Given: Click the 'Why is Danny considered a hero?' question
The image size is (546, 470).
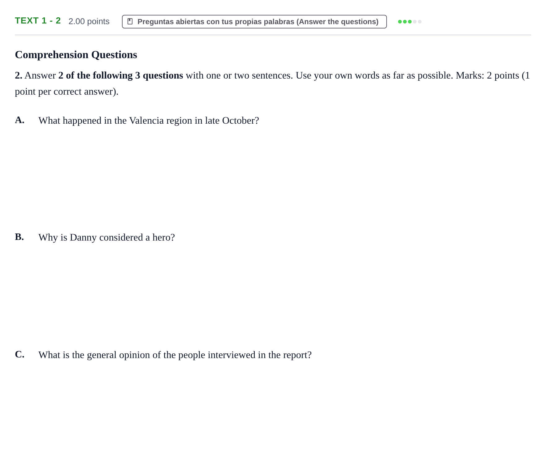Looking at the screenshot, I should 106,237.
